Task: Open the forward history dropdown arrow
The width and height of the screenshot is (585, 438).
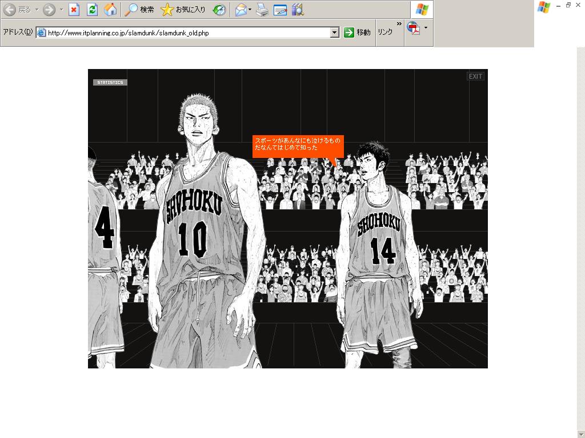Action: (61, 10)
